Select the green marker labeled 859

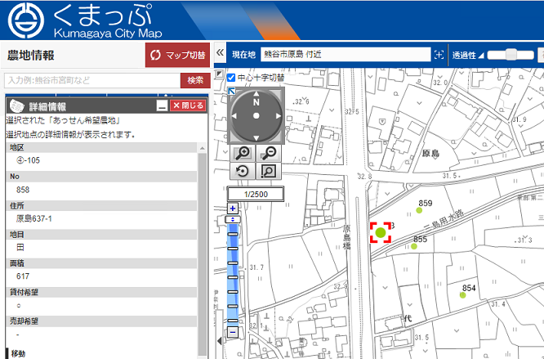[420, 211]
